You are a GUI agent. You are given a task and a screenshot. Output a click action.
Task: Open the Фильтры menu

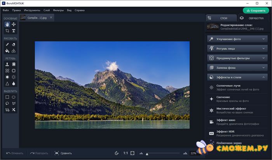point(58,10)
